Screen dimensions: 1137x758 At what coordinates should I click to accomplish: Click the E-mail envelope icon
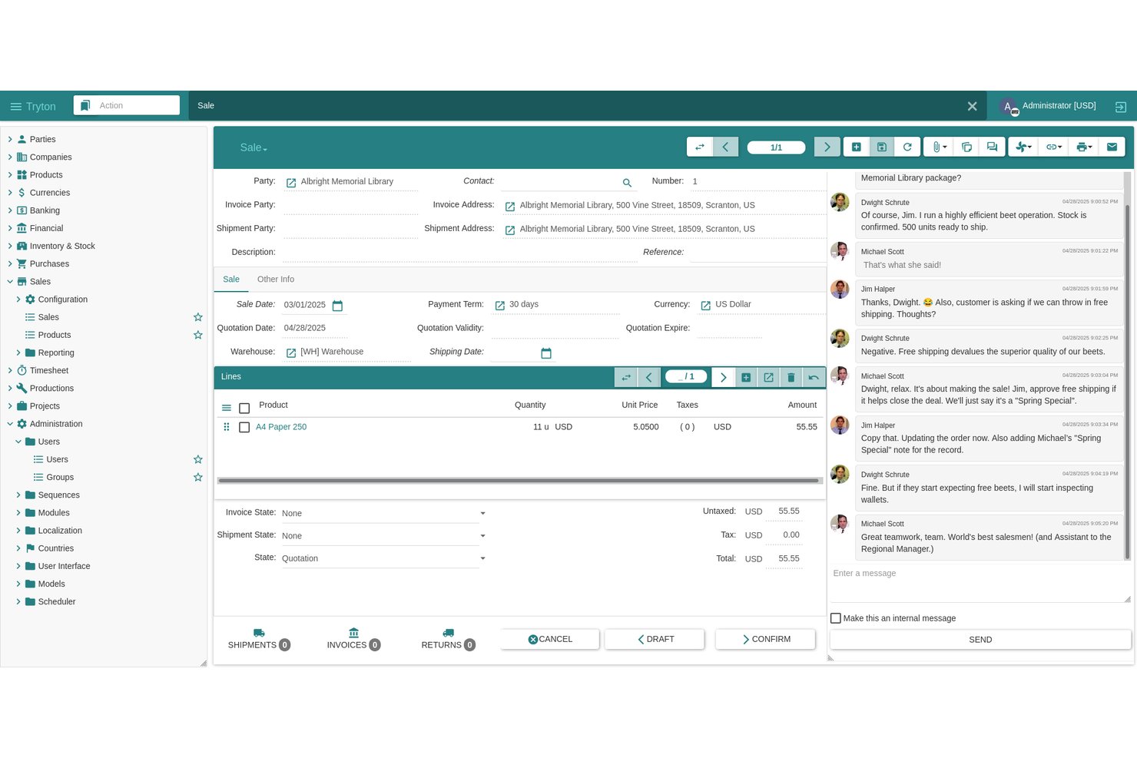[1112, 147]
